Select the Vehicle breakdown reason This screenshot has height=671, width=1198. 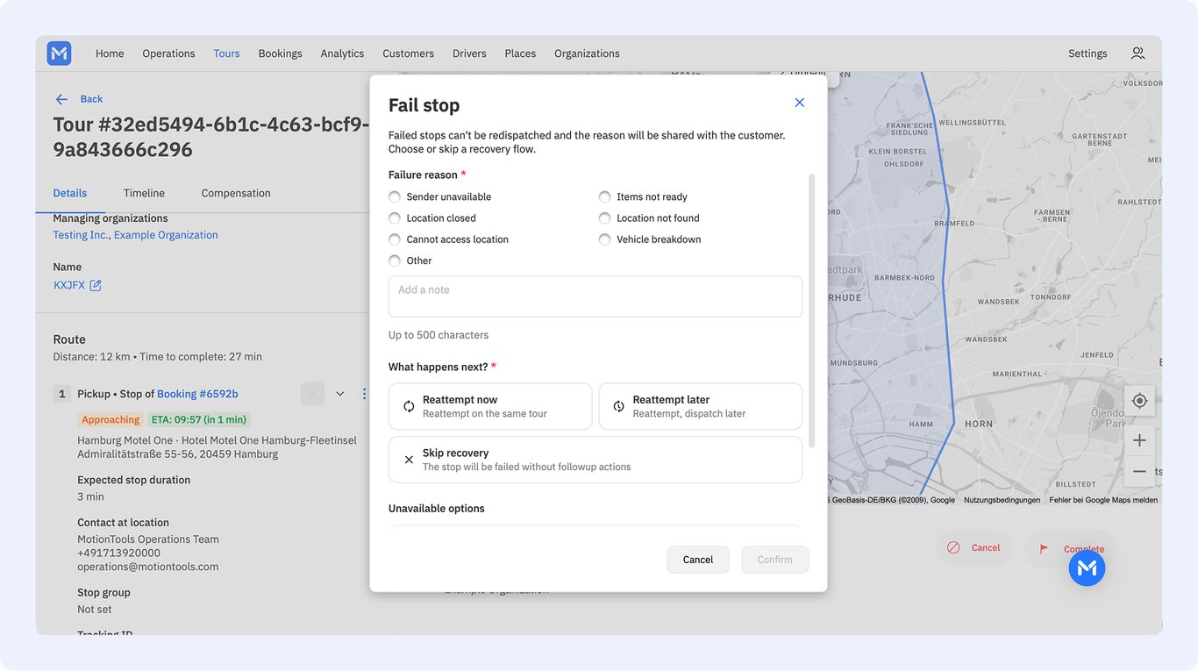(x=650, y=239)
